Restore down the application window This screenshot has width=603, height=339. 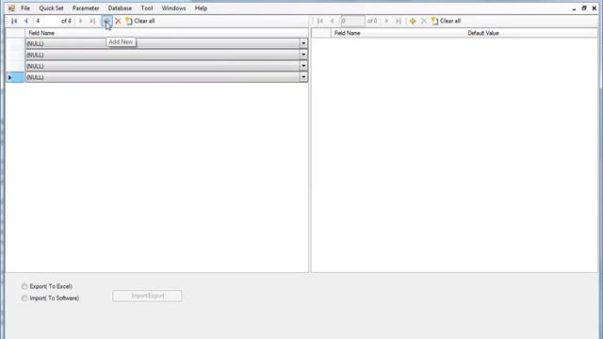click(x=584, y=8)
